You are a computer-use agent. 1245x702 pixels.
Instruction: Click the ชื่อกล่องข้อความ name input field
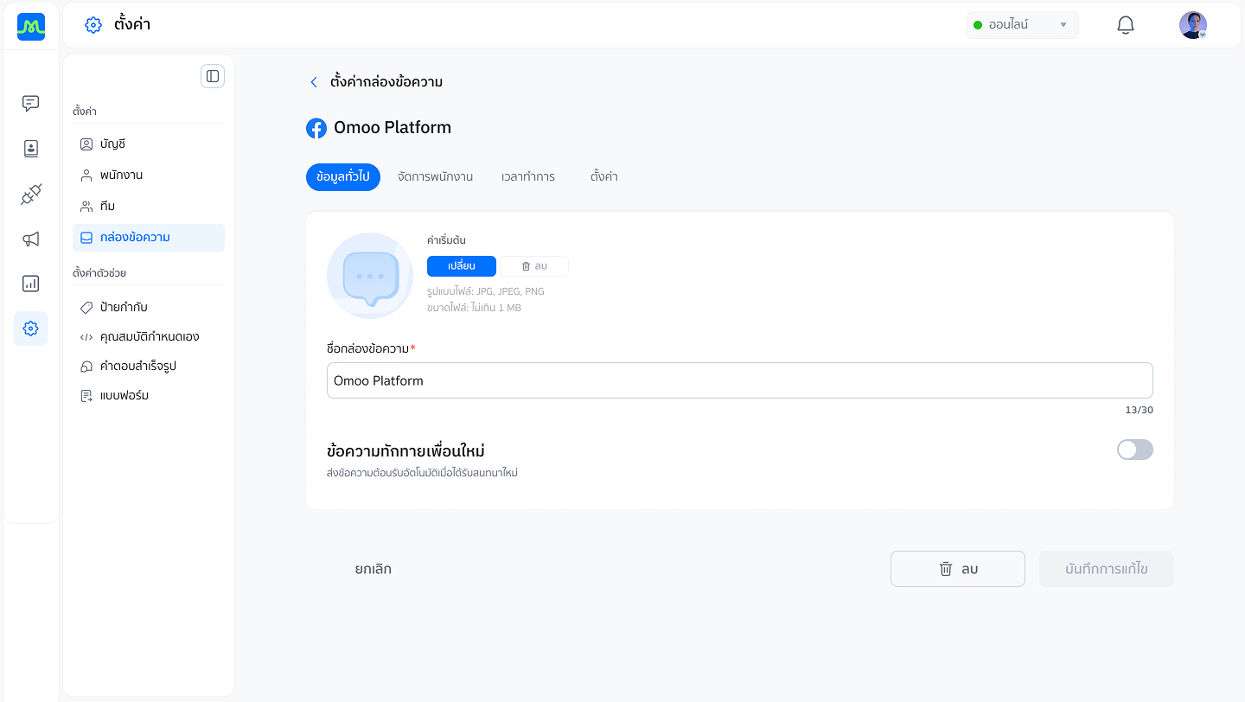(740, 380)
